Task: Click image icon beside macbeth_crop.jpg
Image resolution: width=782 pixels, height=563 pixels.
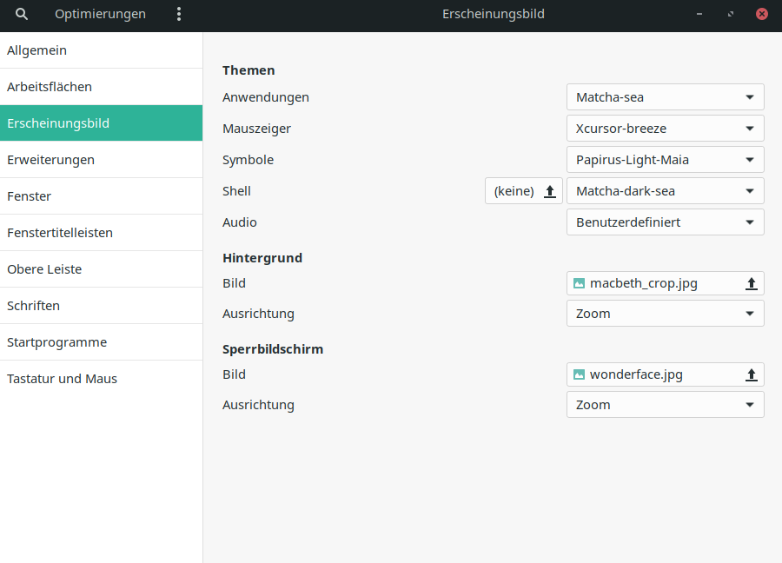Action: pos(580,283)
